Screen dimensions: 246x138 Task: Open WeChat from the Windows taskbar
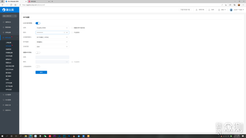[x=45, y=136]
